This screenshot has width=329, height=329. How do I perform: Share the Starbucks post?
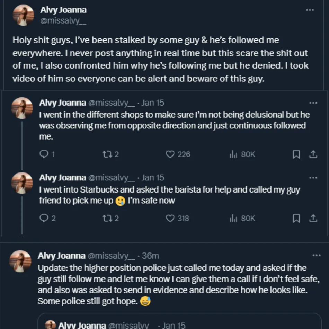pyautogui.click(x=313, y=218)
